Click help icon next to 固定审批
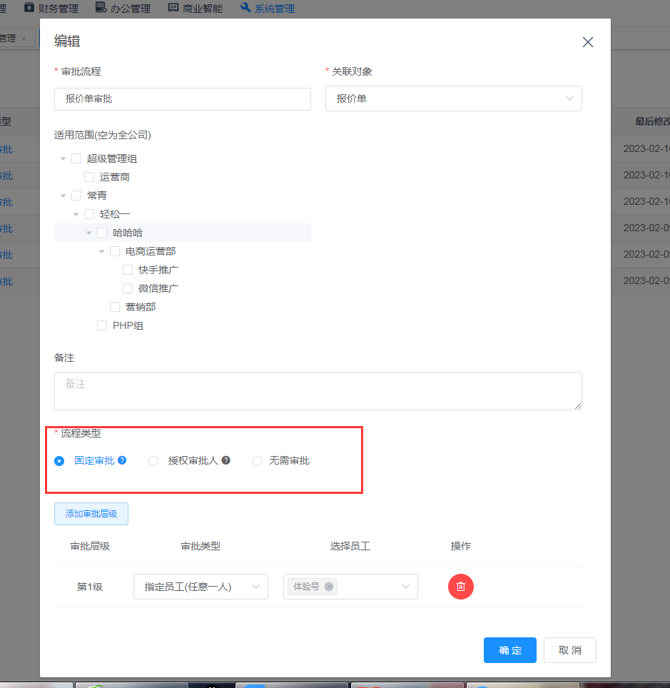The image size is (670, 688). [x=122, y=460]
